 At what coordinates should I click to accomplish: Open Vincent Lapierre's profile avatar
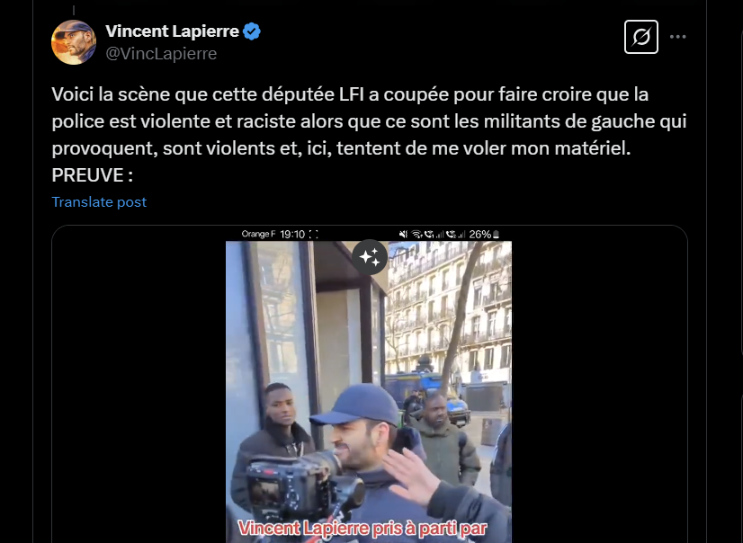pyautogui.click(x=74, y=42)
